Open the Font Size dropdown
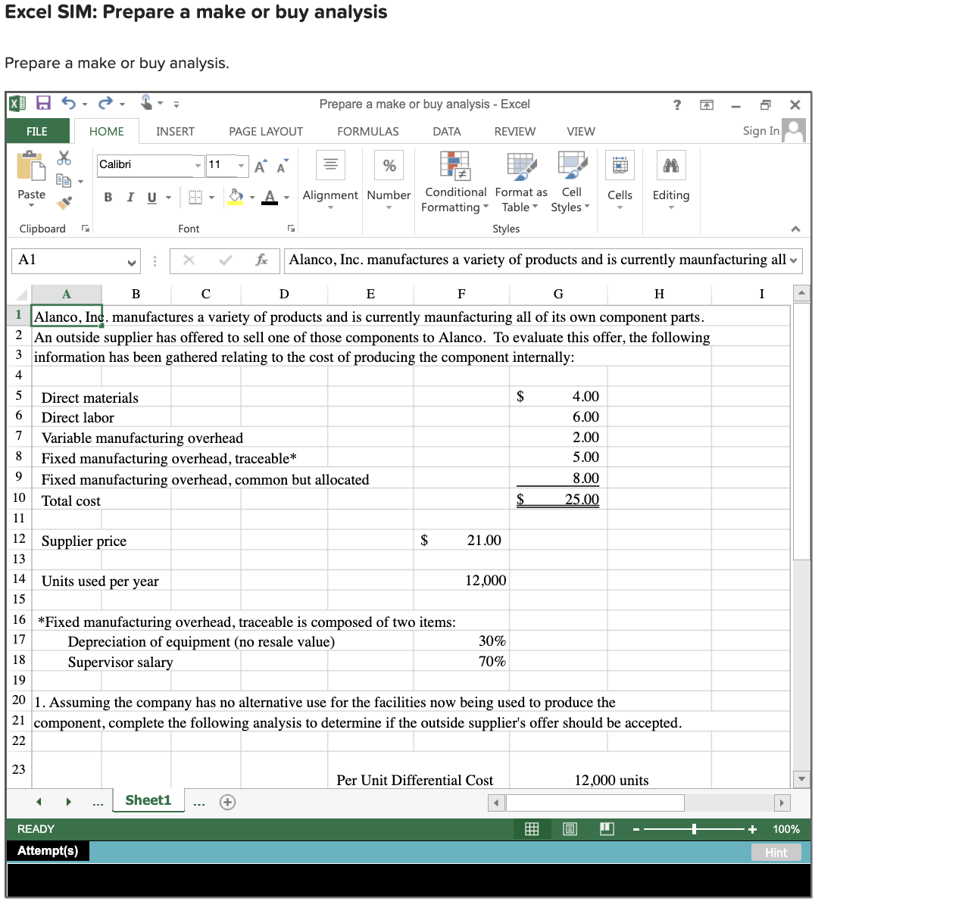Viewport: 965px width, 901px height. point(241,165)
